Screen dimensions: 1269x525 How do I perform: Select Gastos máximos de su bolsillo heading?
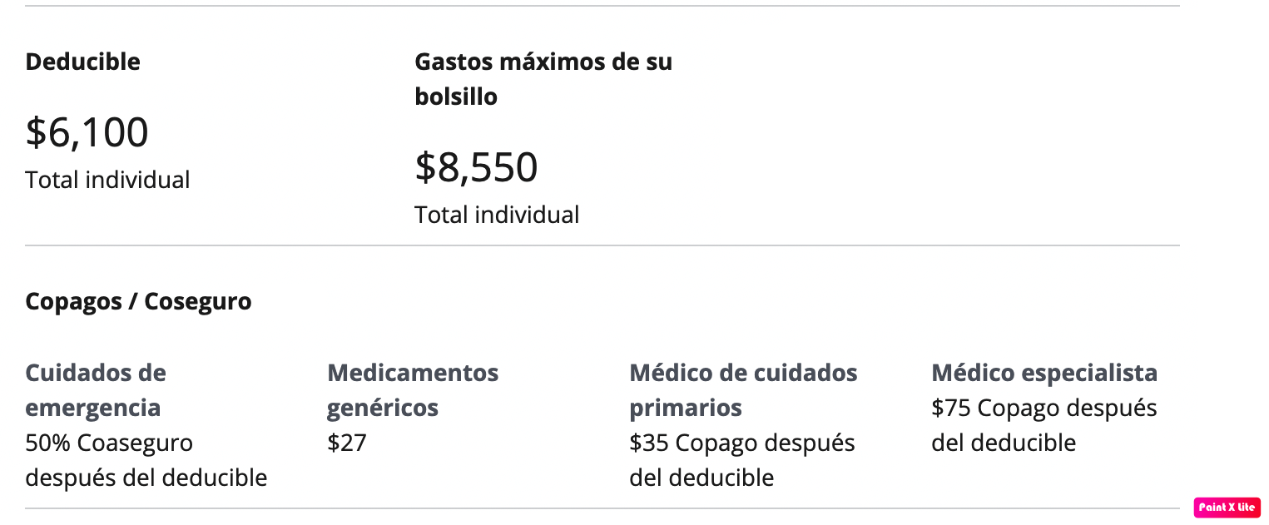543,79
